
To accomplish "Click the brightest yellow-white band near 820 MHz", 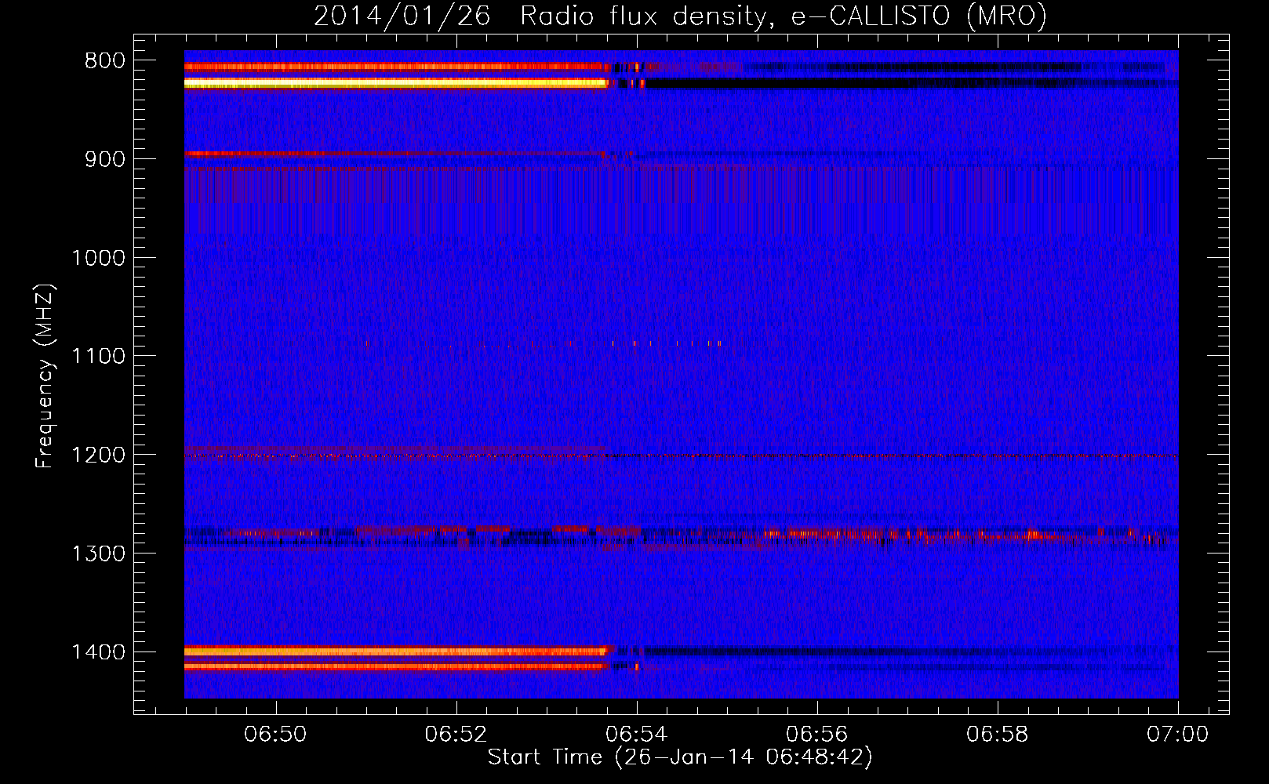I will click(392, 82).
